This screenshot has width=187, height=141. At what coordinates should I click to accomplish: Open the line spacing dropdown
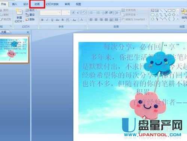[x=117, y=13]
